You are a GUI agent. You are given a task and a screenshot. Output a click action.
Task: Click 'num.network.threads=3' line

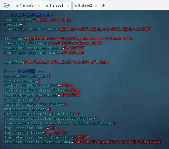(28, 76)
